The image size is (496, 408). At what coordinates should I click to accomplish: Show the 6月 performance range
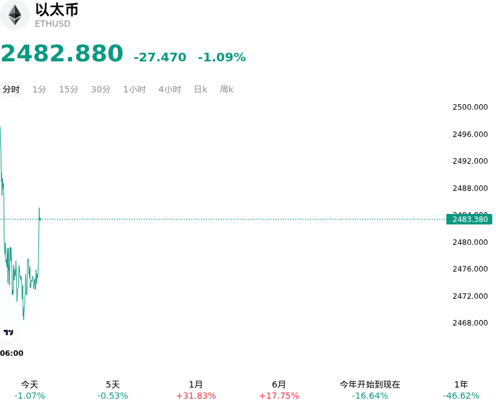coord(278,390)
